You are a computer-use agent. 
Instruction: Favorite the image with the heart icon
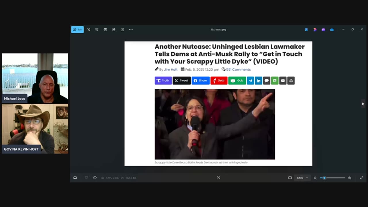pyautogui.click(x=86, y=178)
